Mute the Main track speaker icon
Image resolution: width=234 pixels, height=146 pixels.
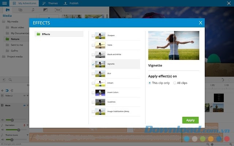pos(3,120)
